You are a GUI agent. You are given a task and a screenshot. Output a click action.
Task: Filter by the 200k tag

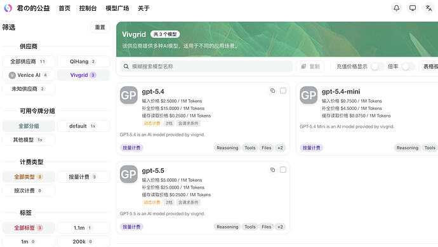click(83, 241)
